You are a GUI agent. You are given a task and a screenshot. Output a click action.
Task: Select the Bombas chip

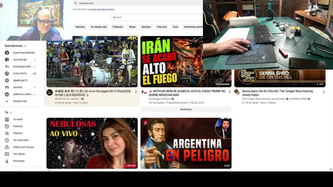click(x=146, y=27)
